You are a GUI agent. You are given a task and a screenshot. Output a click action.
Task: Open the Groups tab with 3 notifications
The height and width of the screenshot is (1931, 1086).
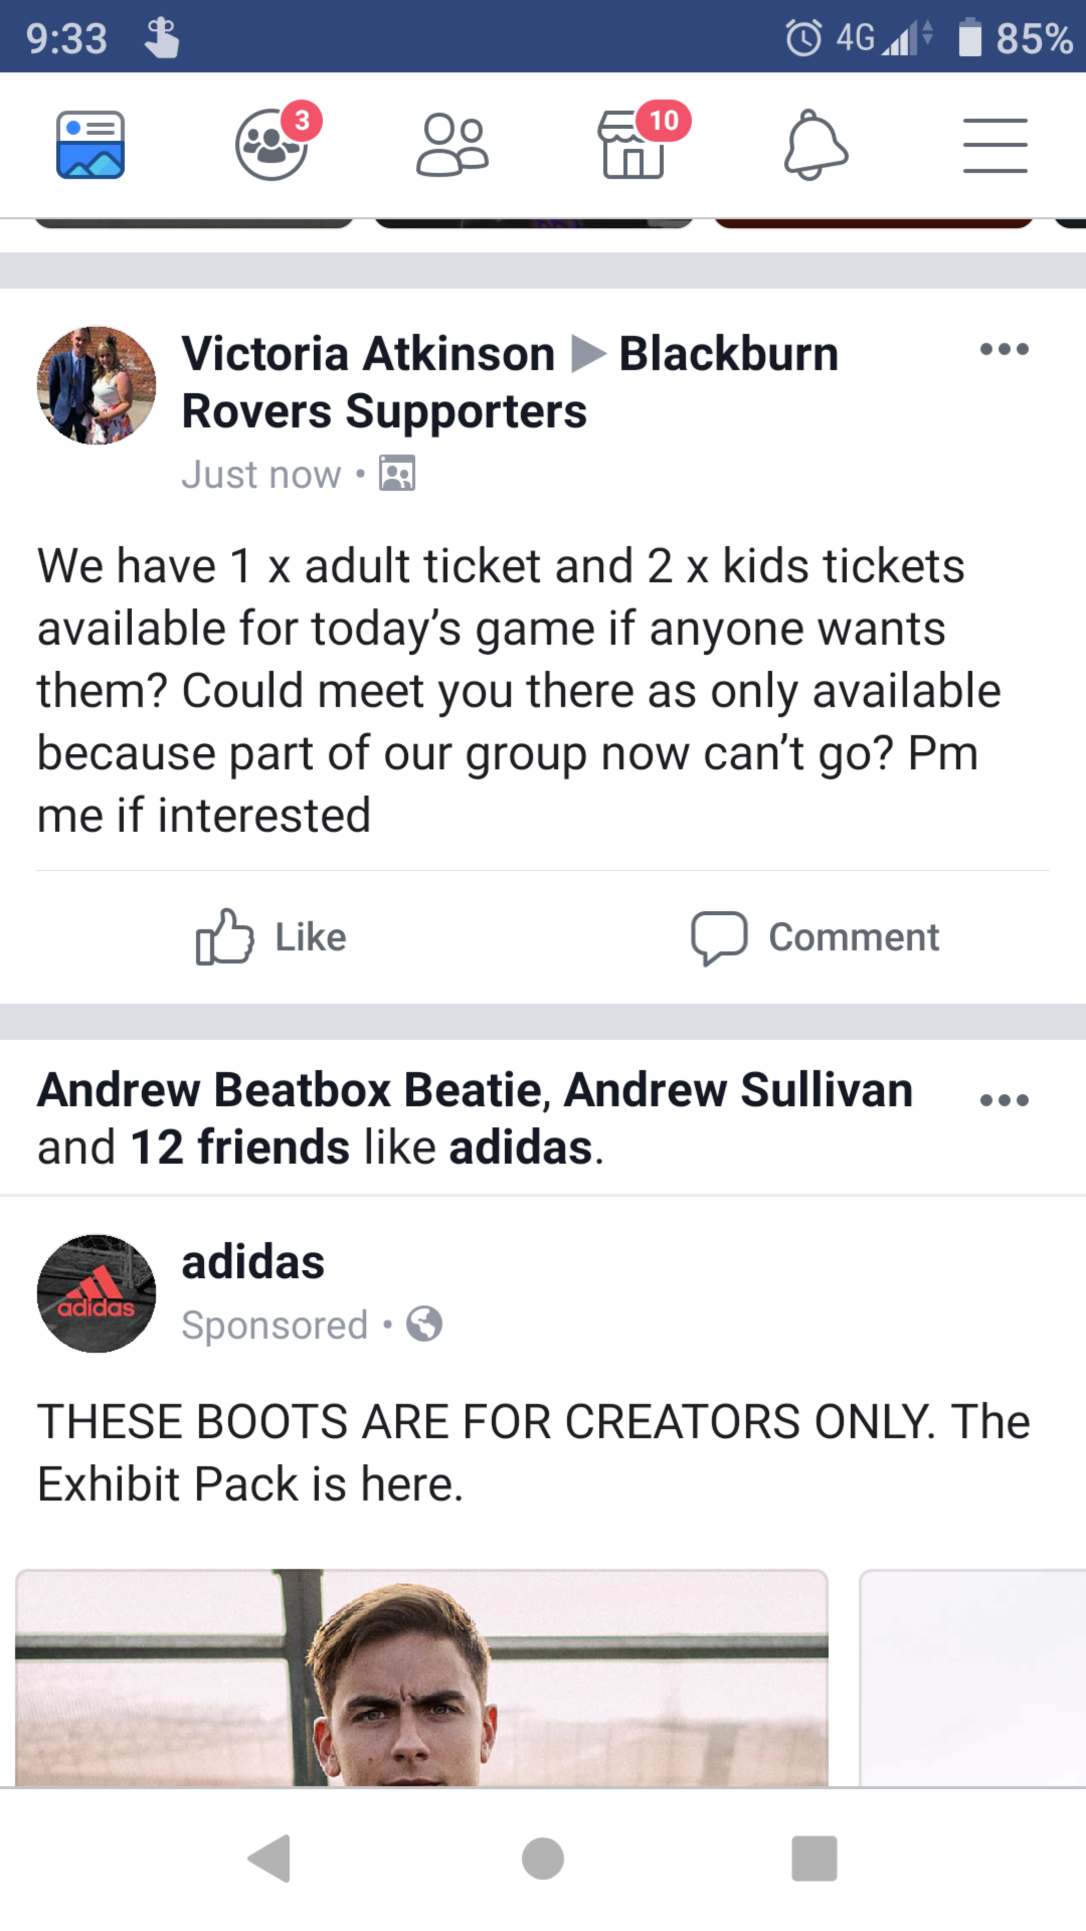click(271, 145)
